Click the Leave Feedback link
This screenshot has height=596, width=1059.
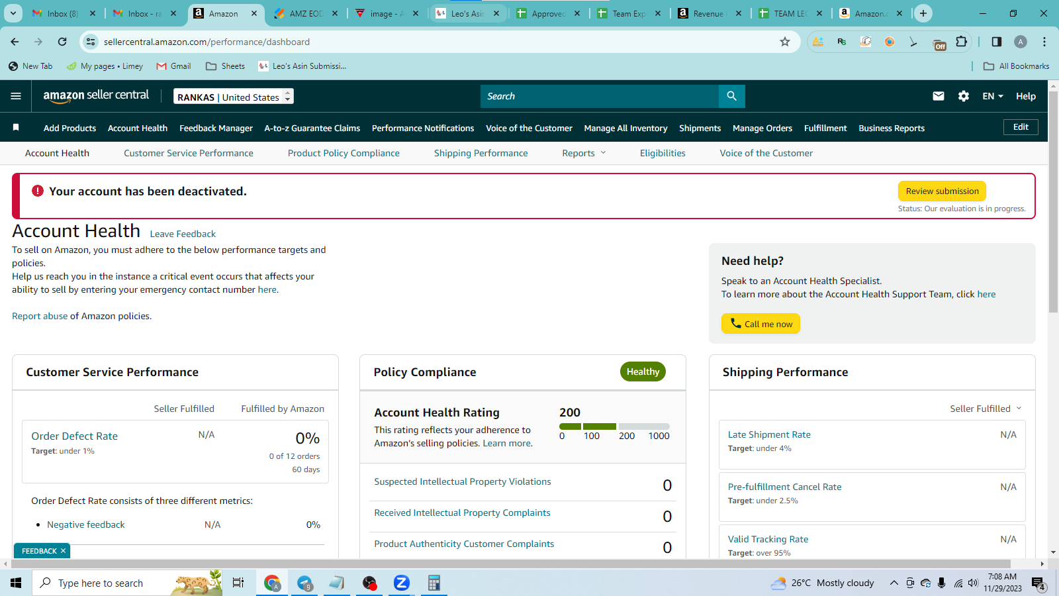[x=183, y=234]
